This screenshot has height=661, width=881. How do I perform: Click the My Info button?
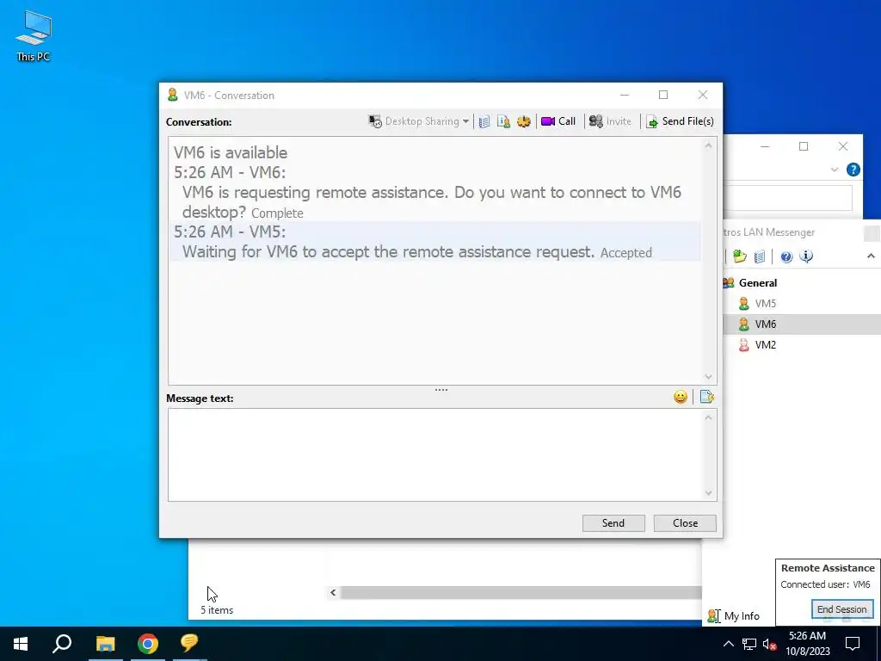(x=733, y=616)
